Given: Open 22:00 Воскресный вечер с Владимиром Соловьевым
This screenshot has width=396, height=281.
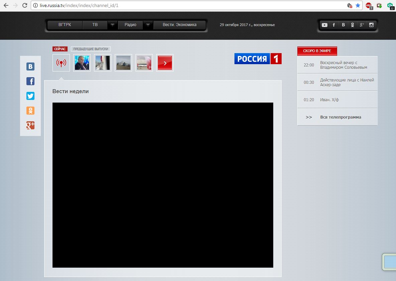Looking at the screenshot, I should coord(337,65).
